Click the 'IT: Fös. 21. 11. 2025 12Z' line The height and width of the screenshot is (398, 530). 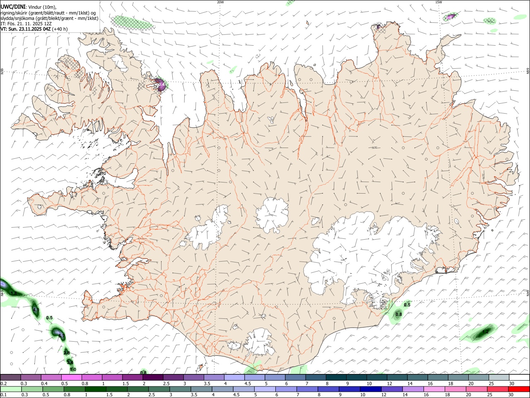point(26,24)
